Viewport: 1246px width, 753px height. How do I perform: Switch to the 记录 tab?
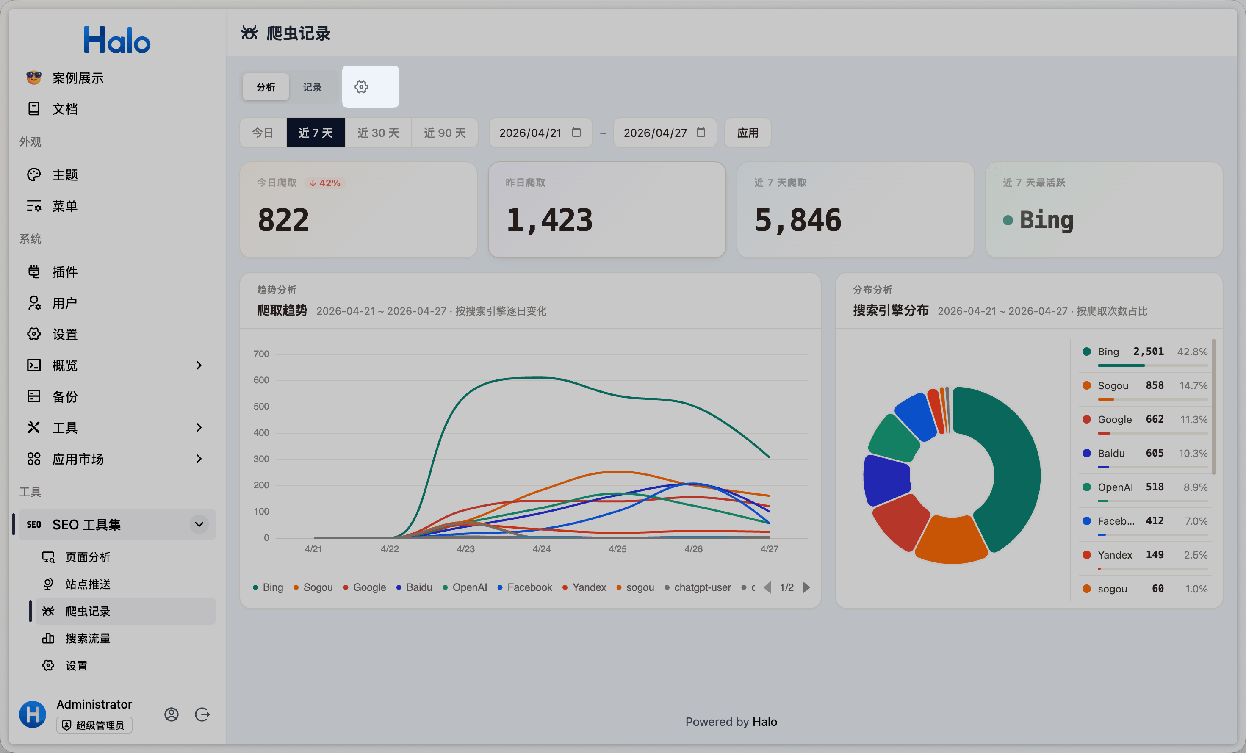[x=313, y=87]
